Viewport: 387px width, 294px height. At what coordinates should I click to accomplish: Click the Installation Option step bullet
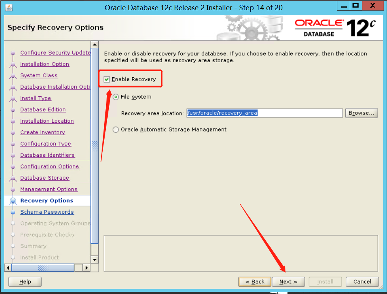[x=13, y=64]
